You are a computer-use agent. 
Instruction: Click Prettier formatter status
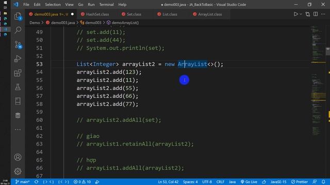click(300, 182)
